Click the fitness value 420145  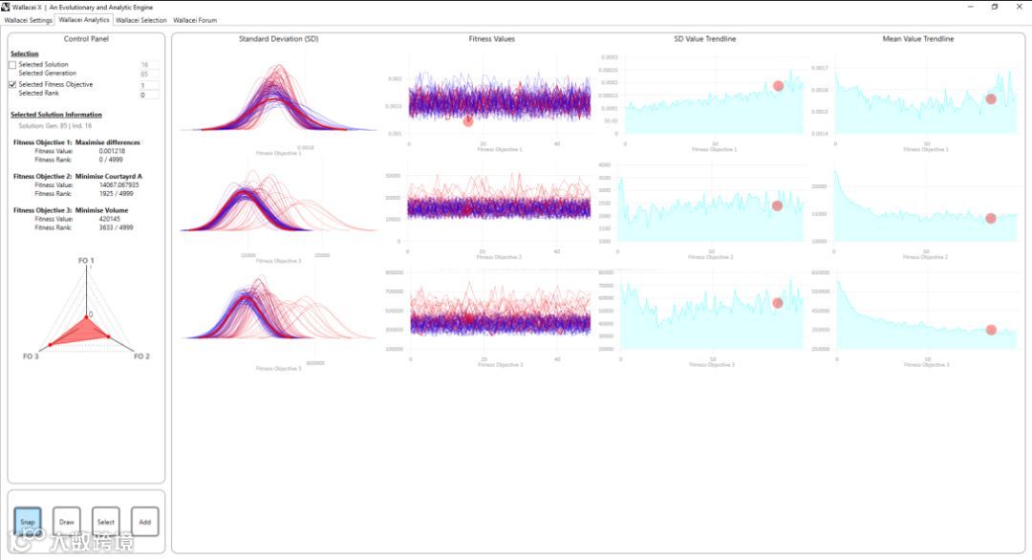(x=109, y=219)
